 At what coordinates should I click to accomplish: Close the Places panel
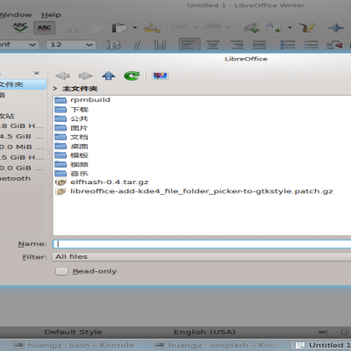(x=37, y=73)
